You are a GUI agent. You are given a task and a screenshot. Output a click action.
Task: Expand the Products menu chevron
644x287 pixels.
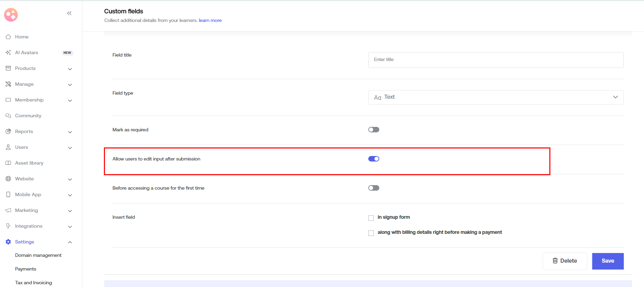click(x=70, y=69)
